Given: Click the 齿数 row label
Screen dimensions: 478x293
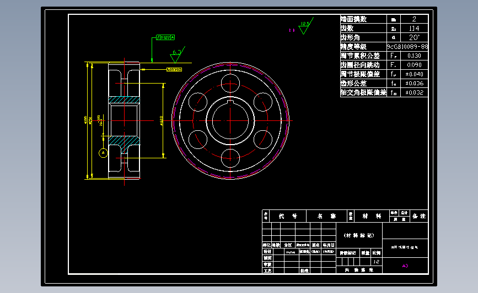Looking at the screenshot, I should point(347,28).
